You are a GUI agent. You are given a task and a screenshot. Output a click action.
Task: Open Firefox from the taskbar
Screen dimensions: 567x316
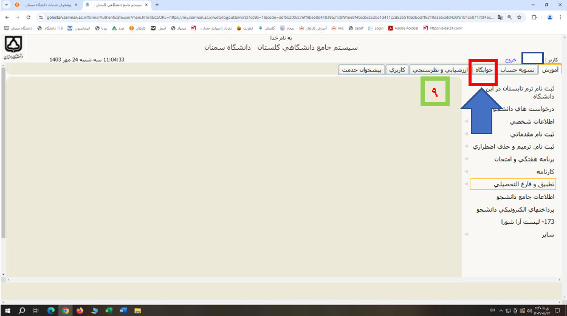(x=80, y=311)
